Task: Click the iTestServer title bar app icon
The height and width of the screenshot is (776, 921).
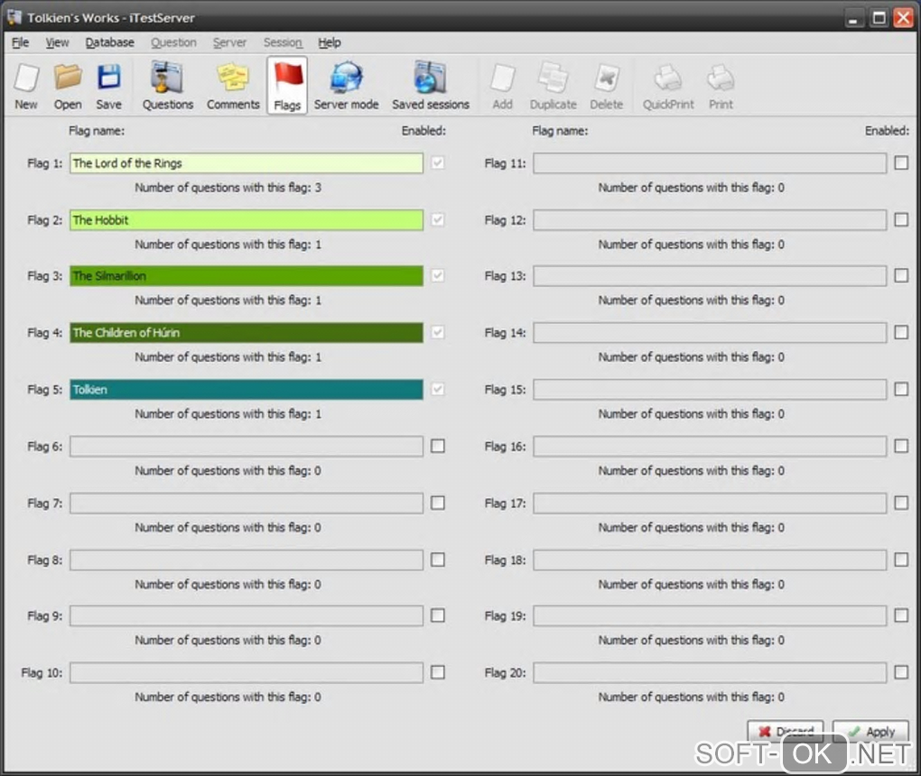Action: [14, 17]
